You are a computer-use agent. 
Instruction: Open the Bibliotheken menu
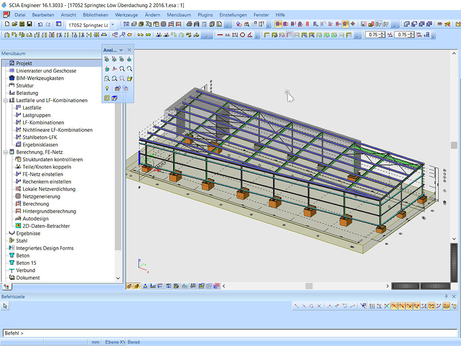[x=96, y=15]
